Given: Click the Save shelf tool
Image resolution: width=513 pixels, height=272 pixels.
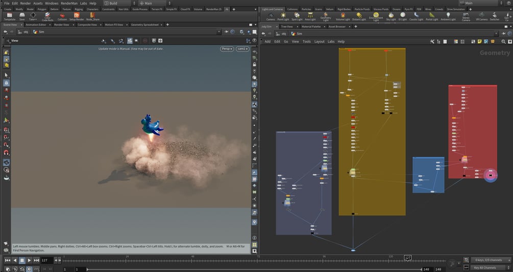Looking at the screenshot, I should coord(22,17).
